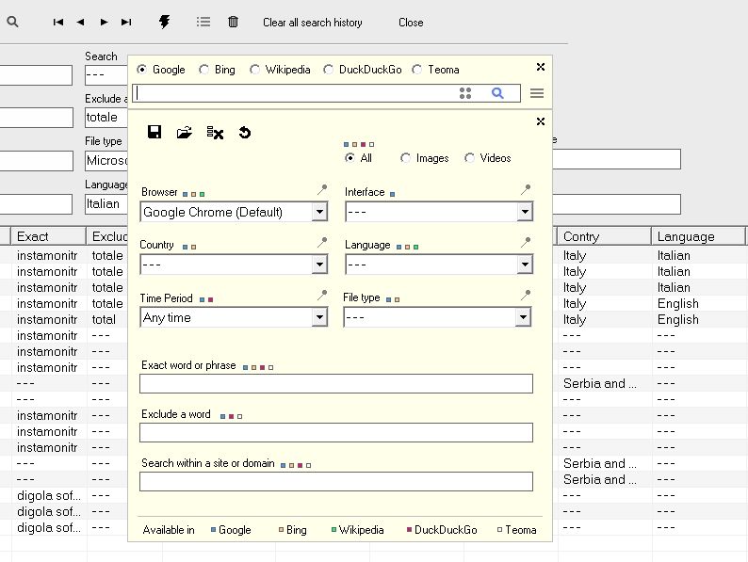The height and width of the screenshot is (562, 748).
Task: Click the open folder icon
Action: coord(184,132)
